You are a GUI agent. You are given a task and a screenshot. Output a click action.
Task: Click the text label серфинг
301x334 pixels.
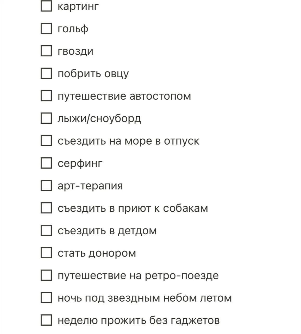click(x=80, y=164)
